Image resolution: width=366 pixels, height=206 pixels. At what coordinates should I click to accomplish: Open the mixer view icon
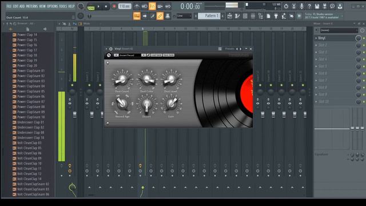click(253, 16)
